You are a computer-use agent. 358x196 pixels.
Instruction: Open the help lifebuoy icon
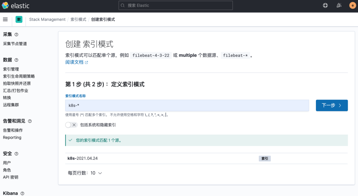(x=326, y=6)
